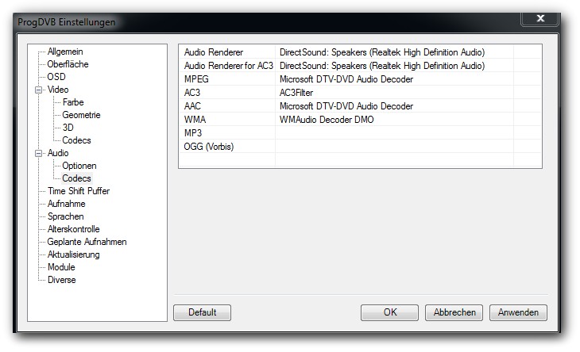Image resolution: width=580 pixels, height=352 pixels.
Task: Click the empty MP3 decoder cell
Action: 393,132
